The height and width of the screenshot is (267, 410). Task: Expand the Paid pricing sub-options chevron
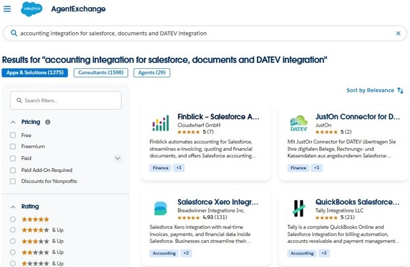pos(118,158)
